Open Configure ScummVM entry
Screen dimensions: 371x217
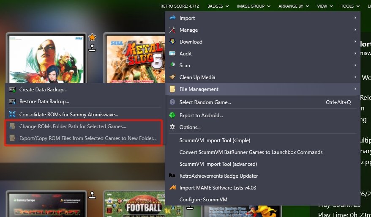pyautogui.click(x=263, y=200)
